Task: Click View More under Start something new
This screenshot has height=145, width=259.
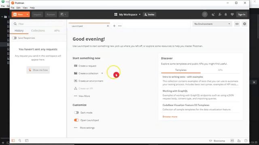Action: (84, 96)
